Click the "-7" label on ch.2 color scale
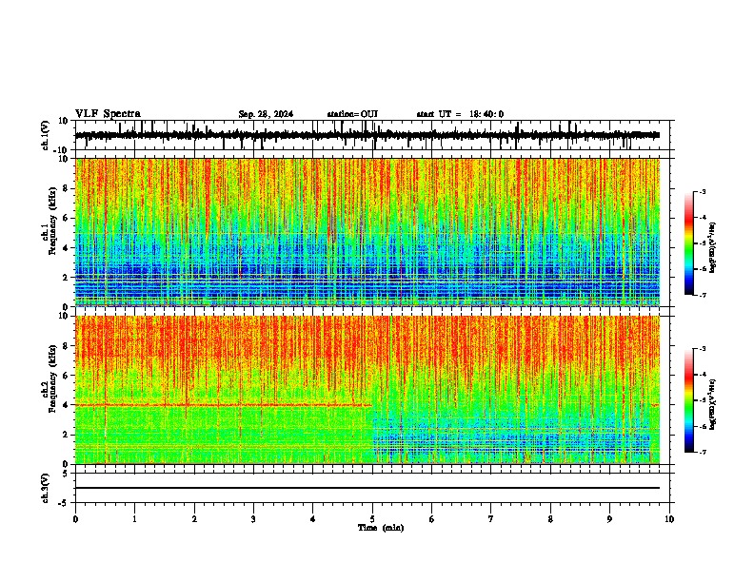 click(x=702, y=452)
